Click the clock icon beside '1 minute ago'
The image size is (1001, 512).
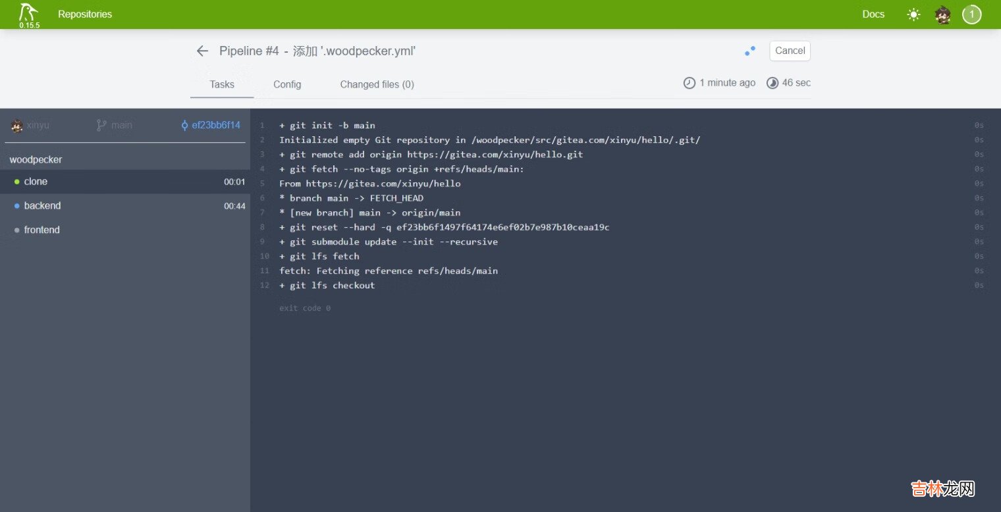coord(690,83)
